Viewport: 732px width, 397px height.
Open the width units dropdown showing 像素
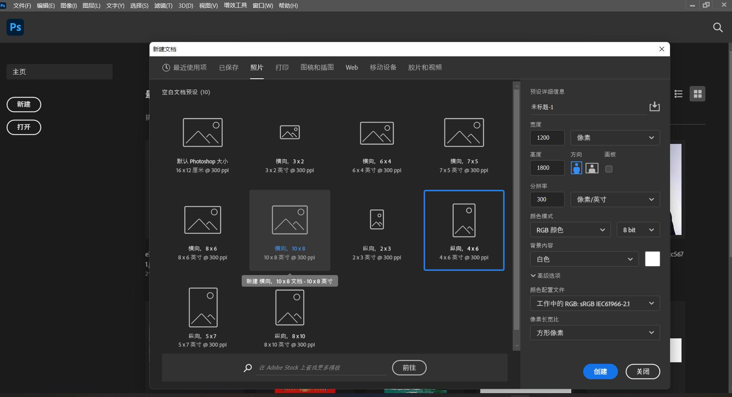[x=614, y=137]
